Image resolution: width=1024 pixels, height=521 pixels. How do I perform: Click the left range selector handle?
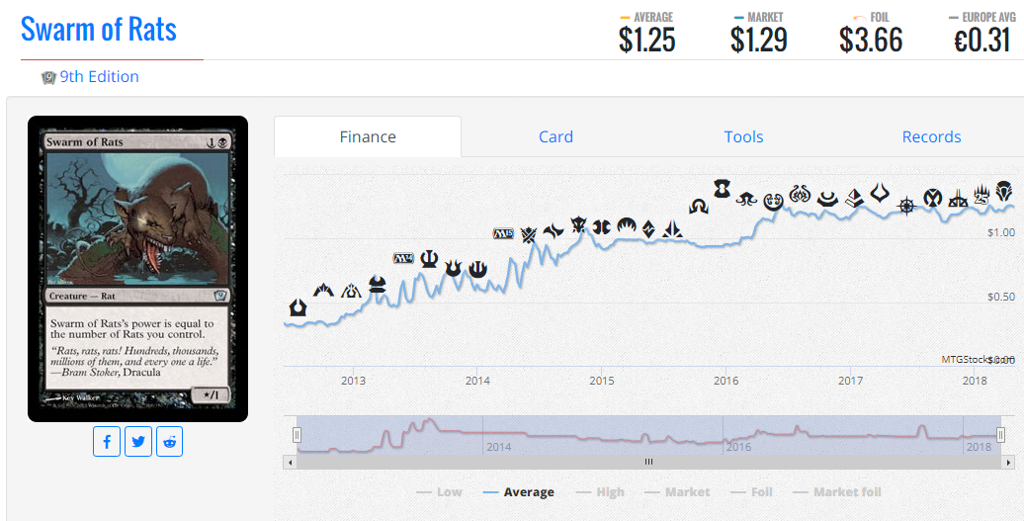(x=298, y=435)
